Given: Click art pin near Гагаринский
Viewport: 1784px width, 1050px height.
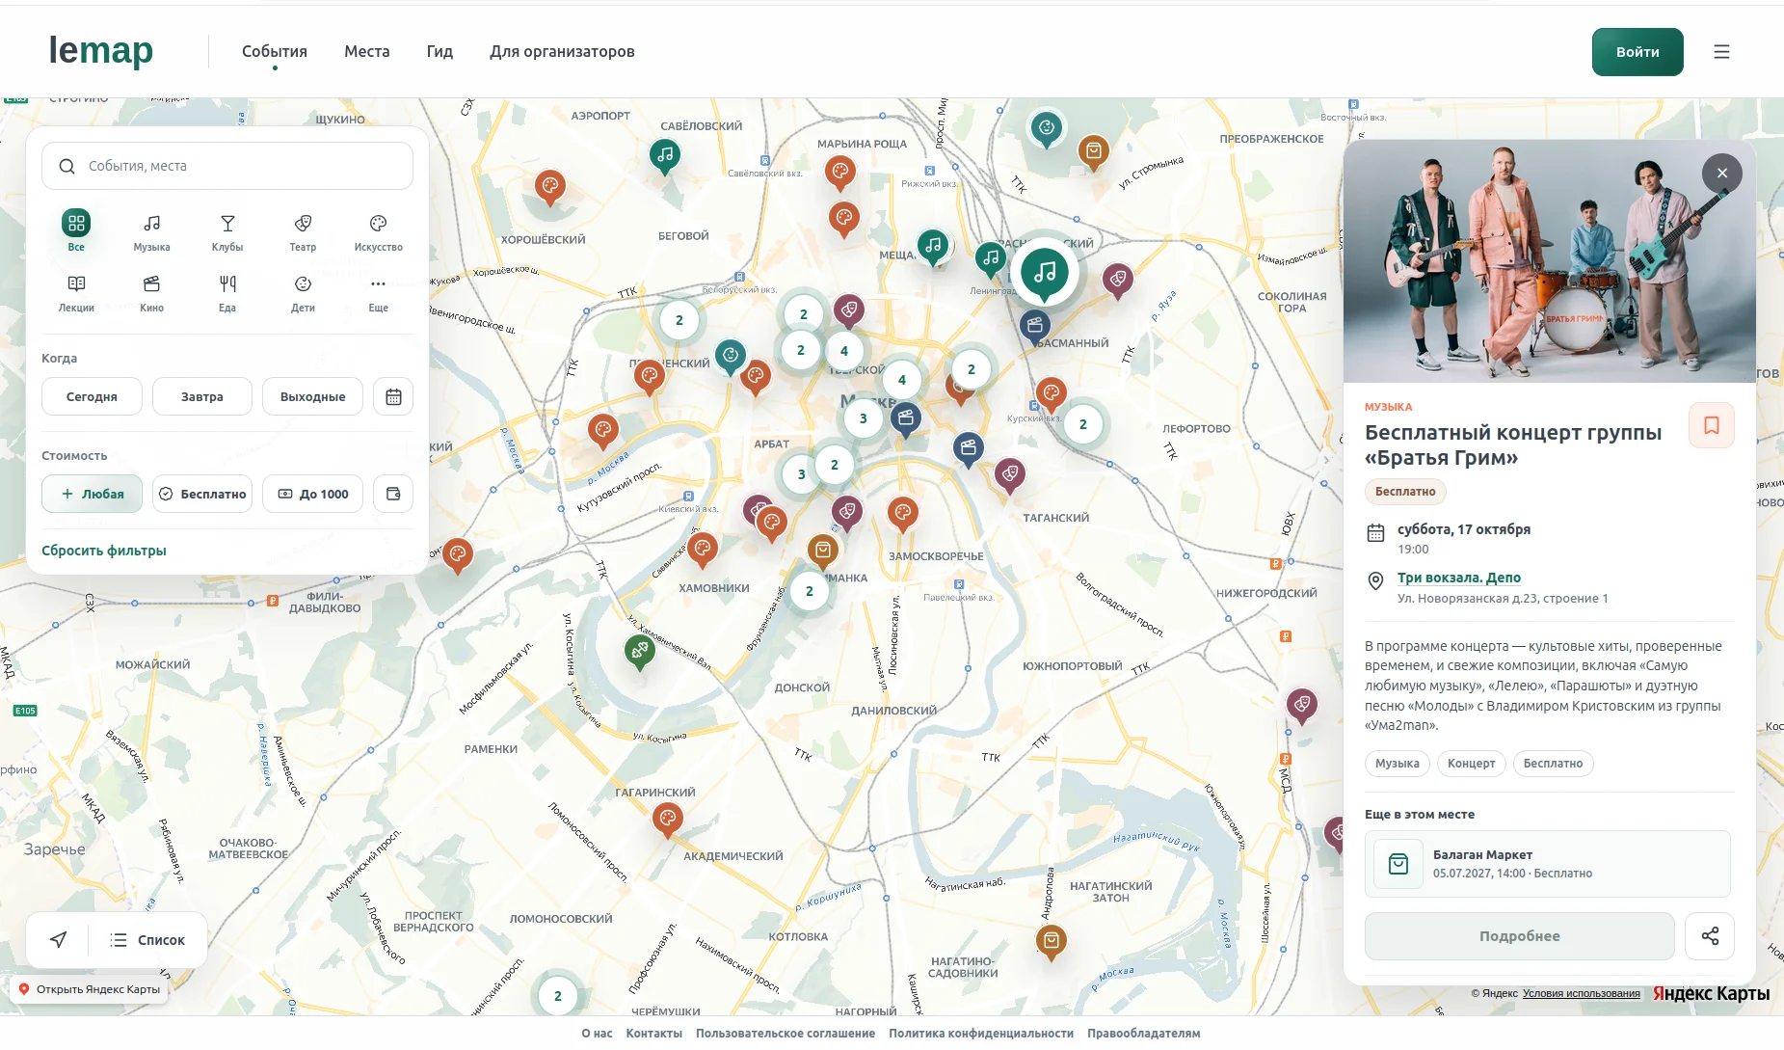Looking at the screenshot, I should 667,820.
